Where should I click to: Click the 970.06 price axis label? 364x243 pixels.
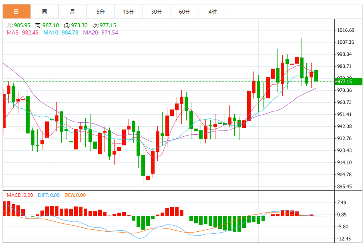[x=344, y=90]
